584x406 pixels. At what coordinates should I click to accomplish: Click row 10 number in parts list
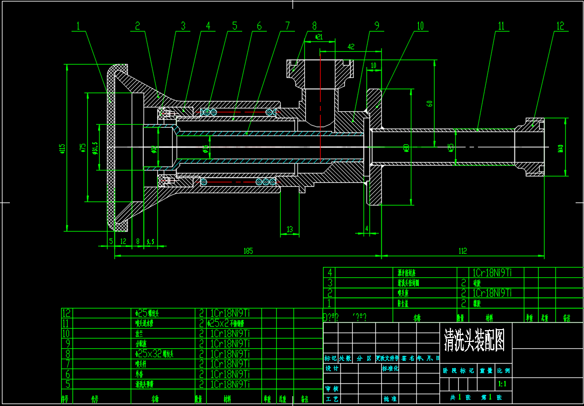click(67, 333)
